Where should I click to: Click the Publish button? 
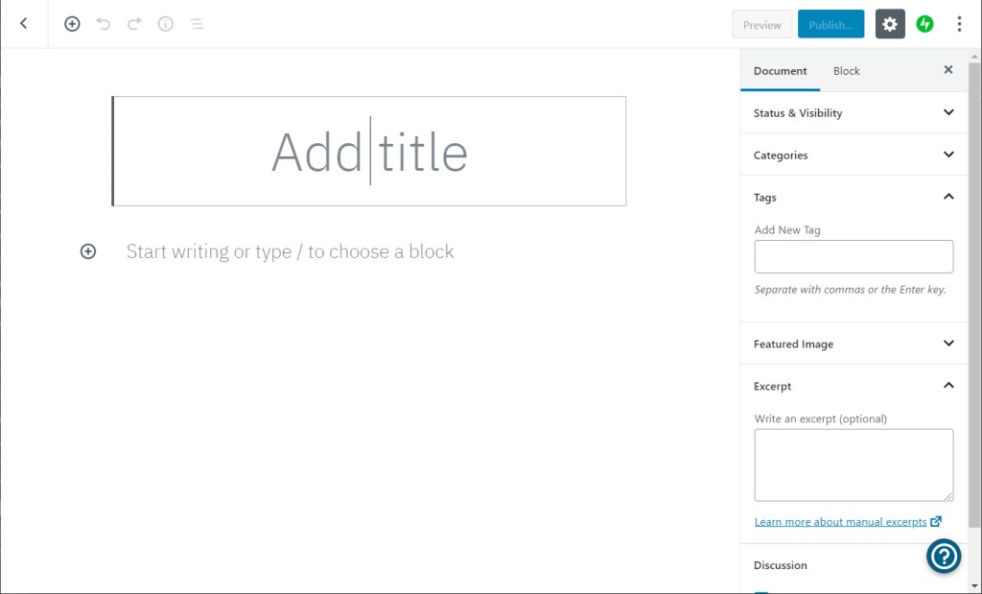point(830,25)
